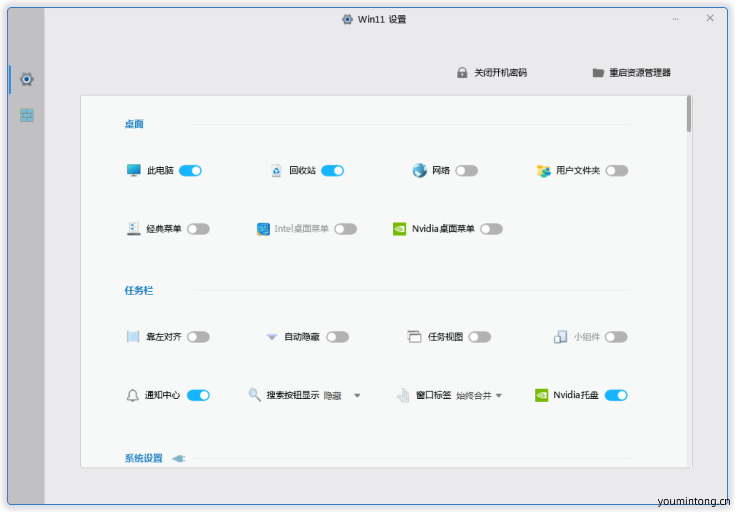Click the vertical scrollbar thumb
Image resolution: width=735 pixels, height=512 pixels.
[x=689, y=114]
